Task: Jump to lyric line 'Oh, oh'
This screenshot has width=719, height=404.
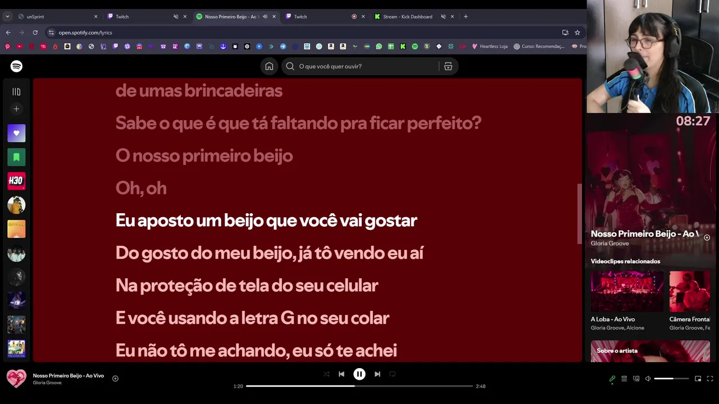Action: click(141, 188)
